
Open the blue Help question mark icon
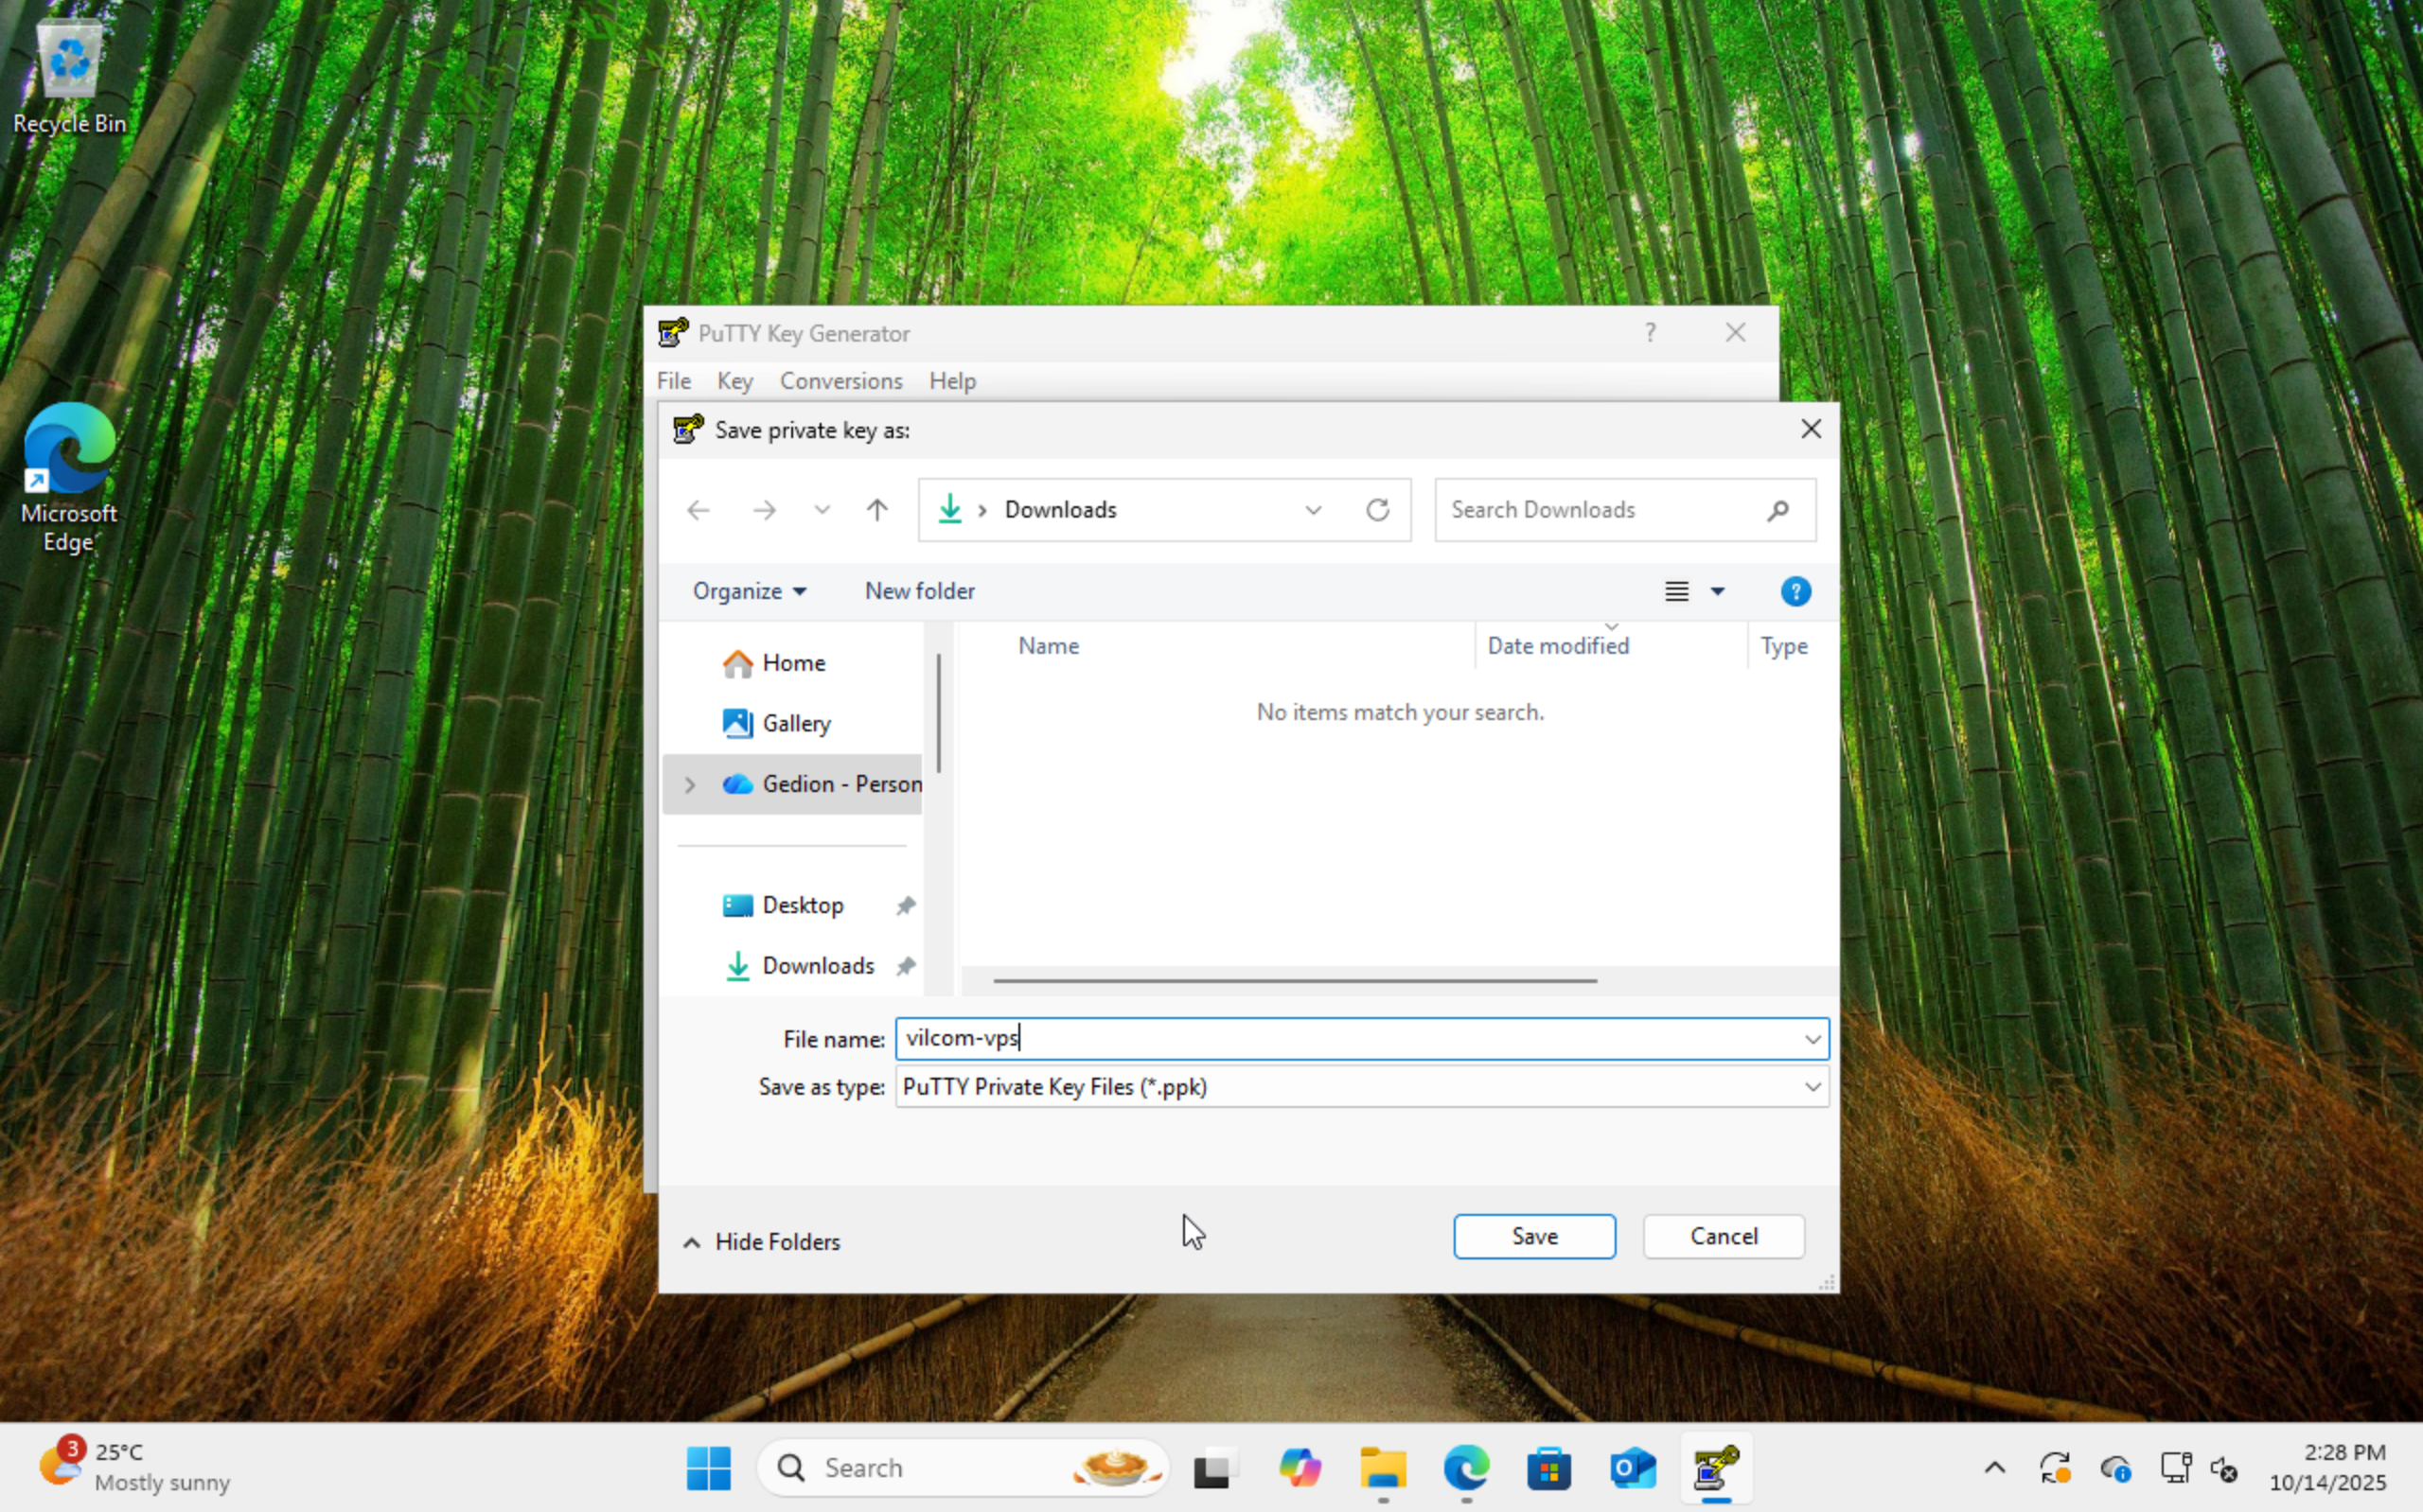[x=1795, y=591]
